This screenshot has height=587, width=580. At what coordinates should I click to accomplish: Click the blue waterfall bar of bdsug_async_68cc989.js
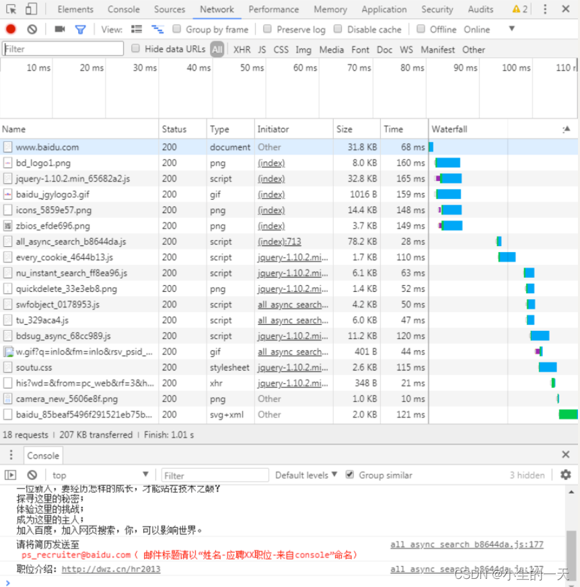point(540,336)
